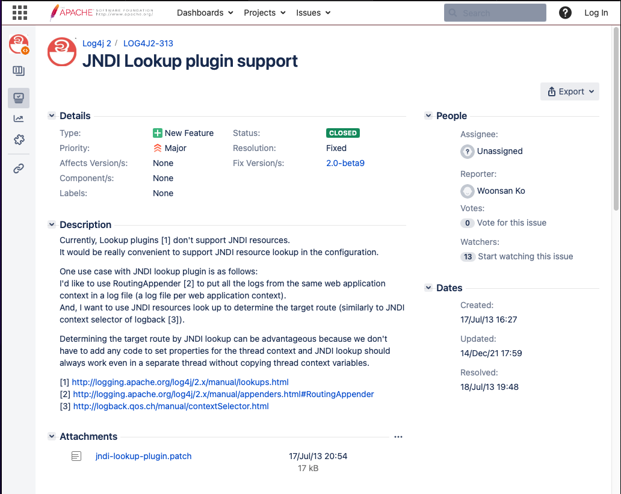
Task: Collapse the Attachments section
Action: click(52, 436)
